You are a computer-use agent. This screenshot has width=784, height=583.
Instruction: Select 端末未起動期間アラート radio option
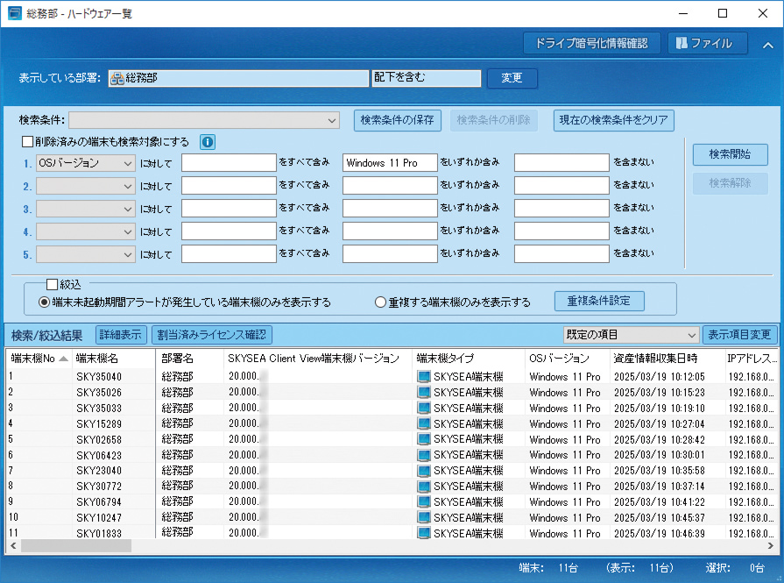coord(44,302)
